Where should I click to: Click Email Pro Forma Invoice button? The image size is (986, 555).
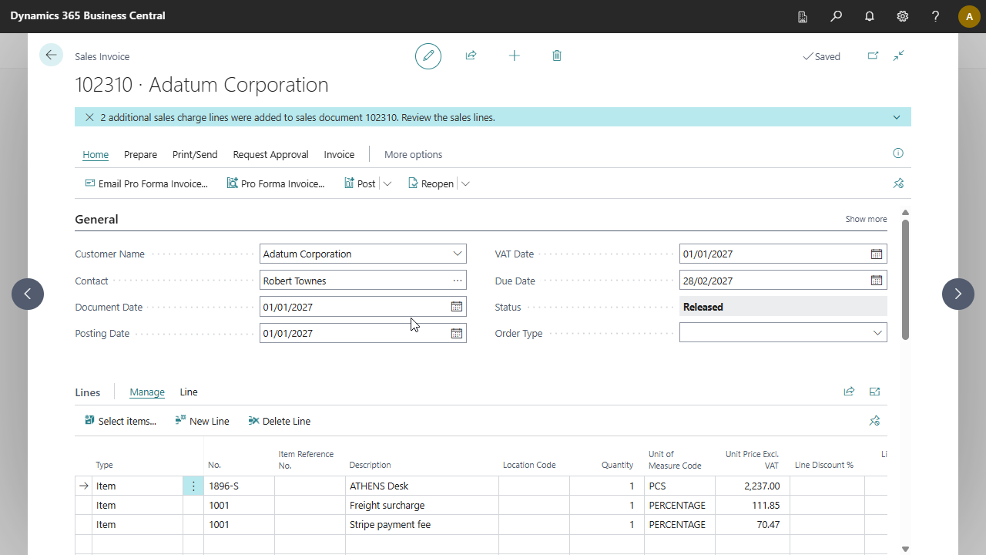pyautogui.click(x=146, y=183)
